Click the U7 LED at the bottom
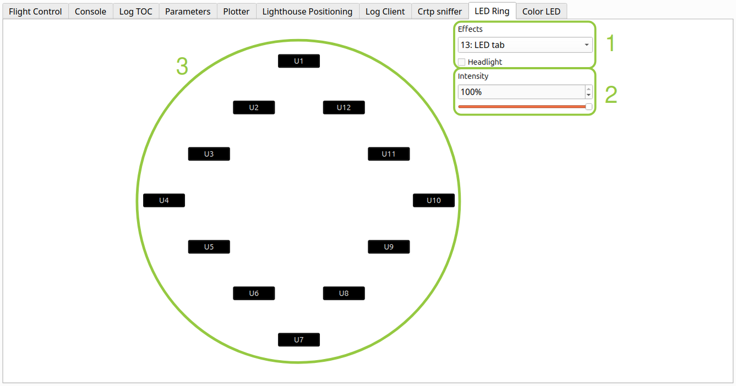 click(x=298, y=340)
